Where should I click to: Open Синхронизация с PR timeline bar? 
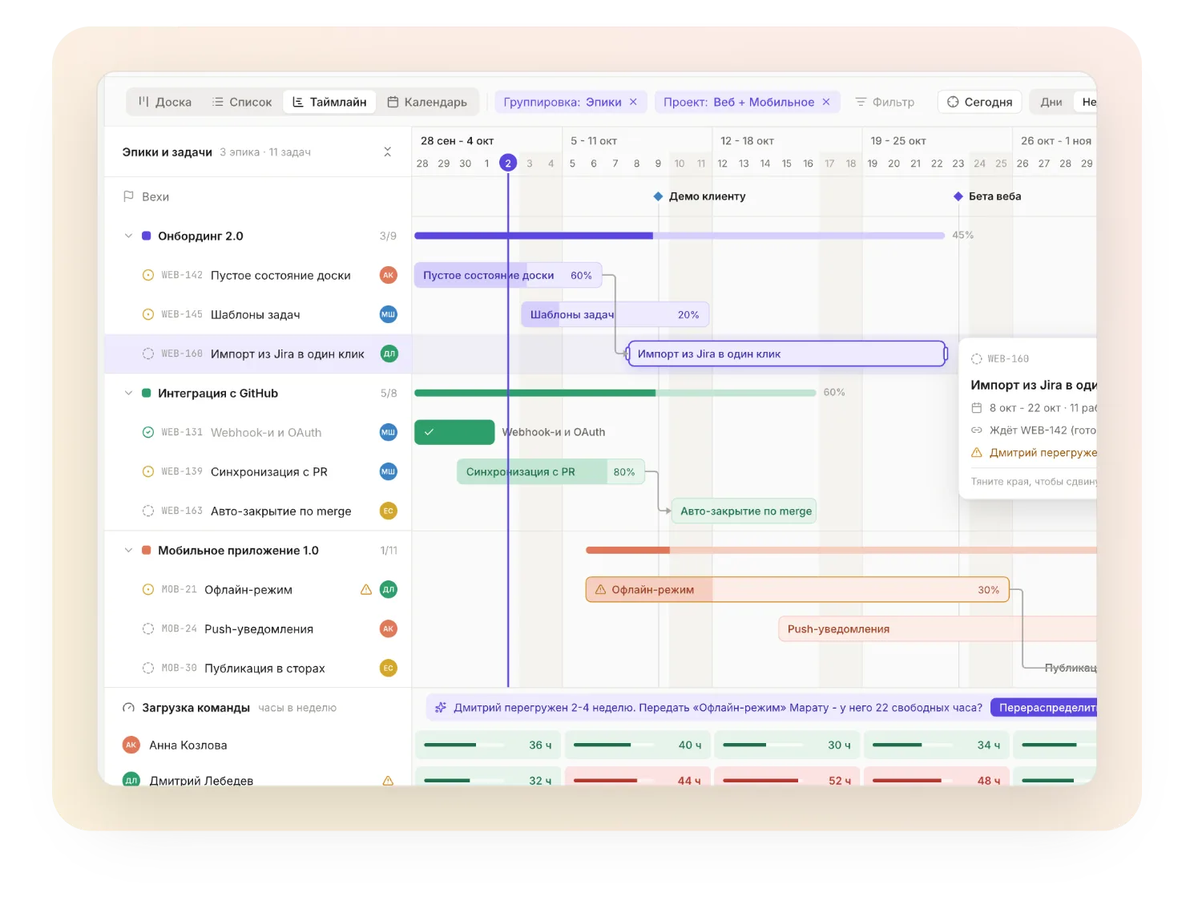coord(551,471)
